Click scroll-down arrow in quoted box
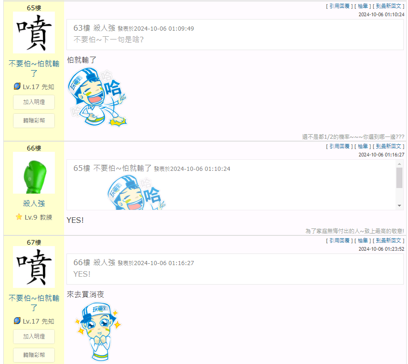The image size is (408, 364). pos(400,206)
